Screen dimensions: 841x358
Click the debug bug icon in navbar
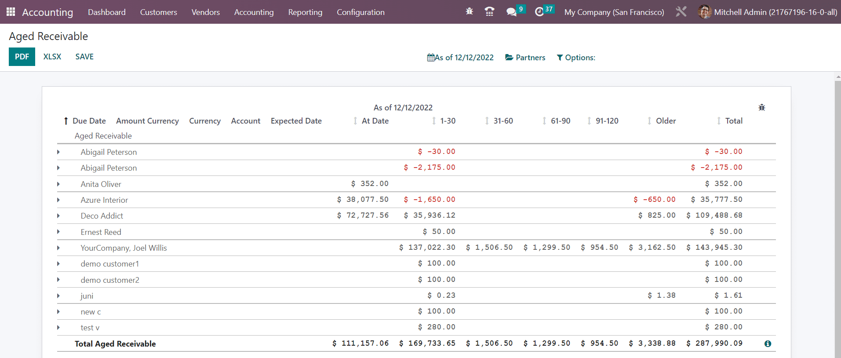[x=470, y=12]
